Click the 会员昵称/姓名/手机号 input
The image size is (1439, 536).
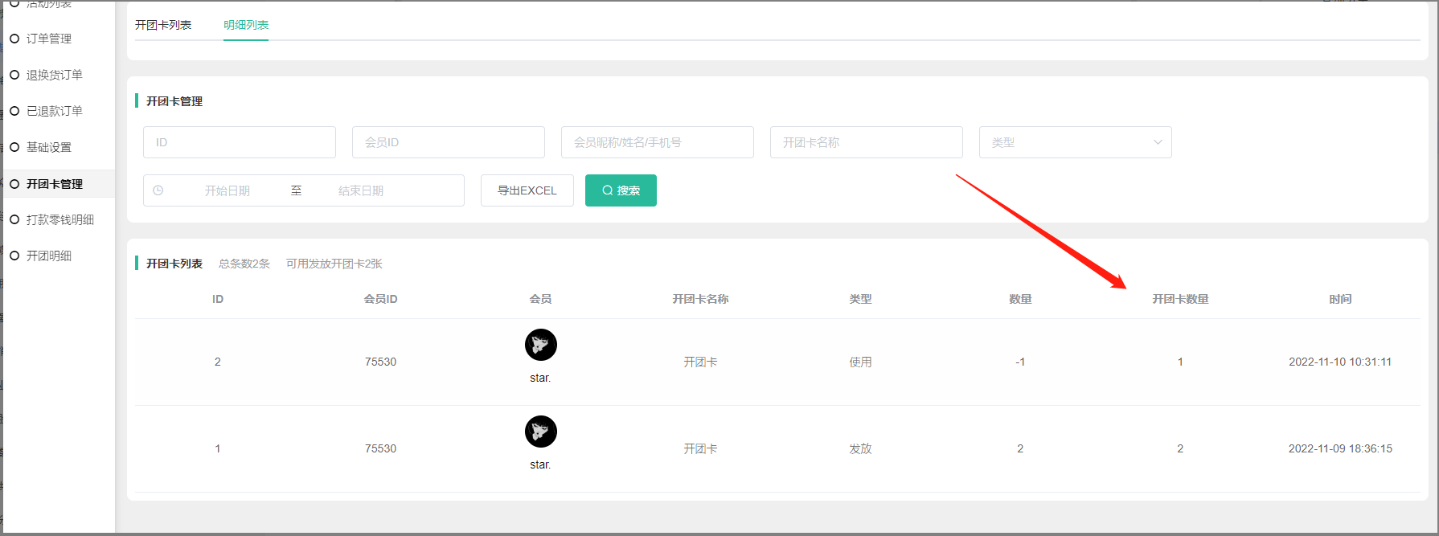(658, 142)
